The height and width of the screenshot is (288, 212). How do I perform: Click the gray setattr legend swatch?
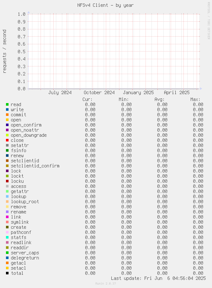click(7, 145)
